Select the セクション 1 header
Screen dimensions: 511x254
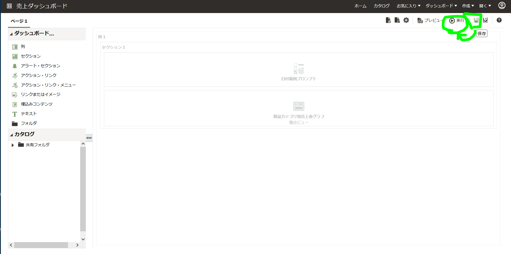[113, 47]
